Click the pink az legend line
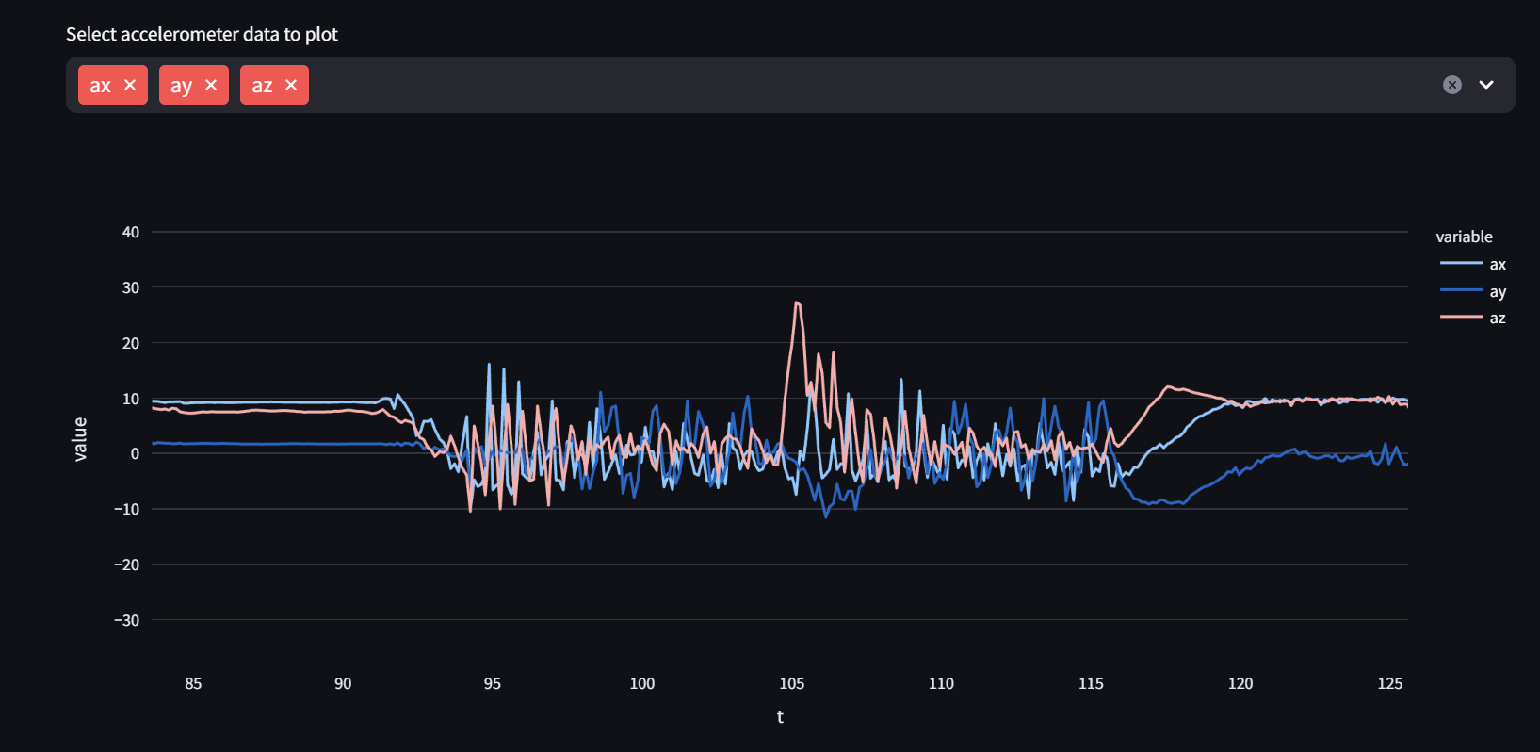 pos(1461,318)
